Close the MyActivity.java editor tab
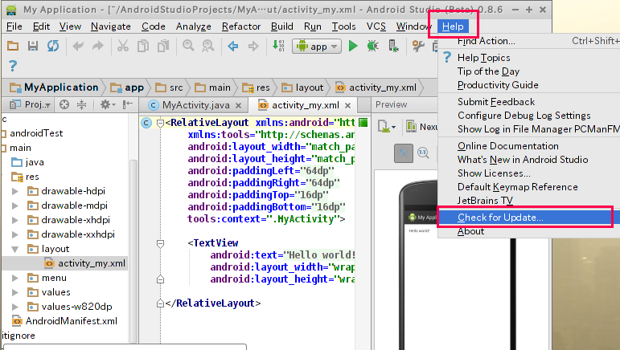Screen dimensions: 620x350 tap(239, 105)
